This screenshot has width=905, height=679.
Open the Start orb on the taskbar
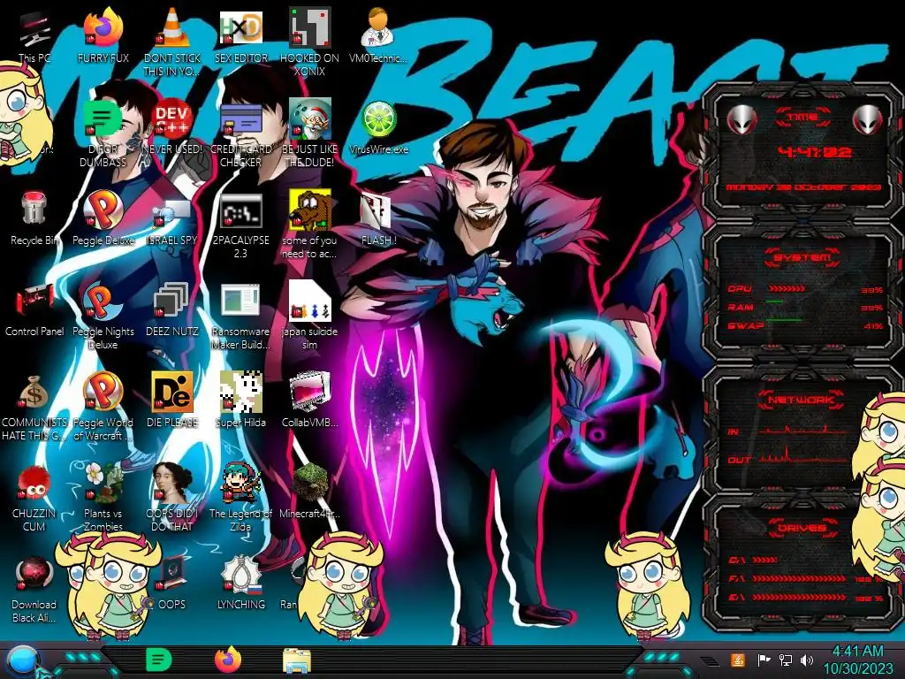tap(22, 661)
